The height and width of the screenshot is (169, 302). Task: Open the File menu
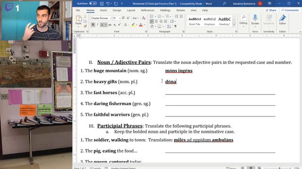(x=78, y=10)
